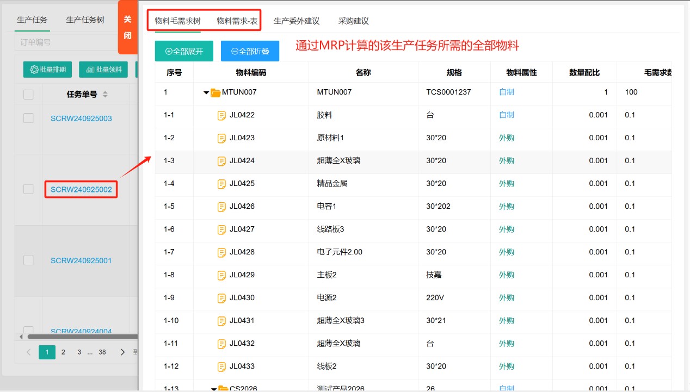Click the document icon next to JL0431
The image size is (690, 392).
click(221, 321)
